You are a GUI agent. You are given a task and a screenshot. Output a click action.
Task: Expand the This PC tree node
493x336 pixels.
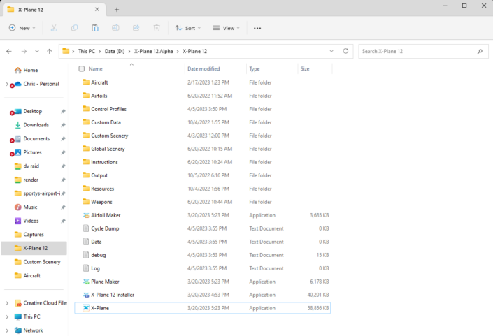point(7,316)
